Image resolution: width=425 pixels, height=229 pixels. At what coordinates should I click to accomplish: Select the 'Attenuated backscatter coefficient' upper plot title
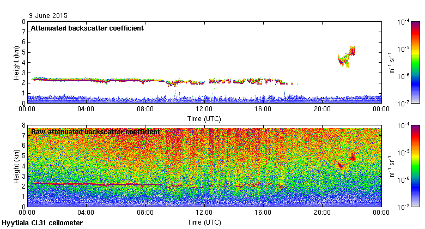point(87,28)
